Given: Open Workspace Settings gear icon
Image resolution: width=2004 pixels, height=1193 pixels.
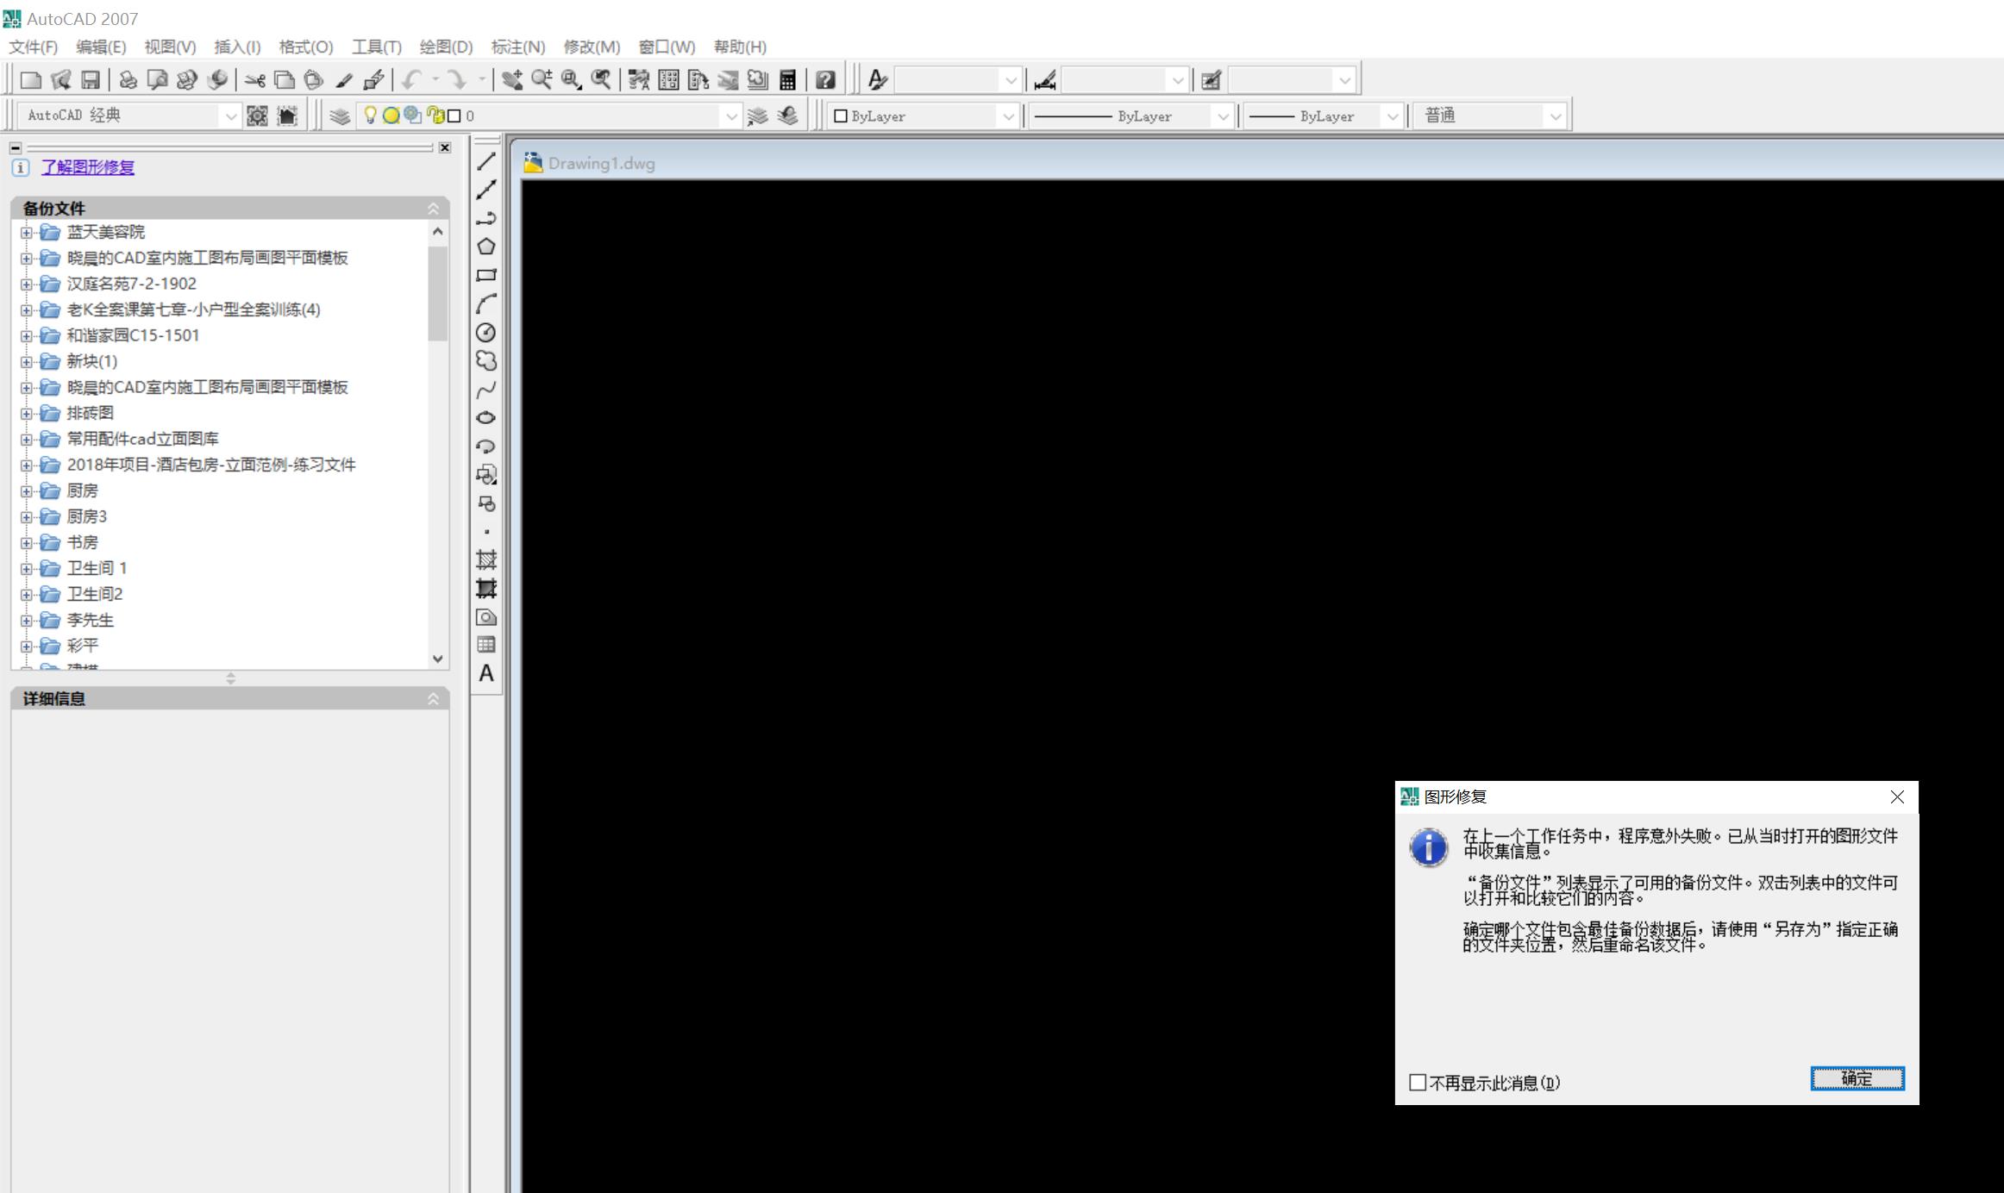Looking at the screenshot, I should point(257,116).
